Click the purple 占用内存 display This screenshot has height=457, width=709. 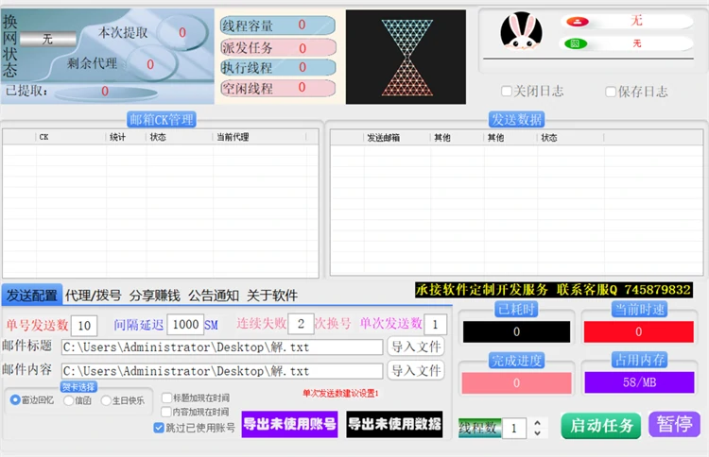[639, 382]
